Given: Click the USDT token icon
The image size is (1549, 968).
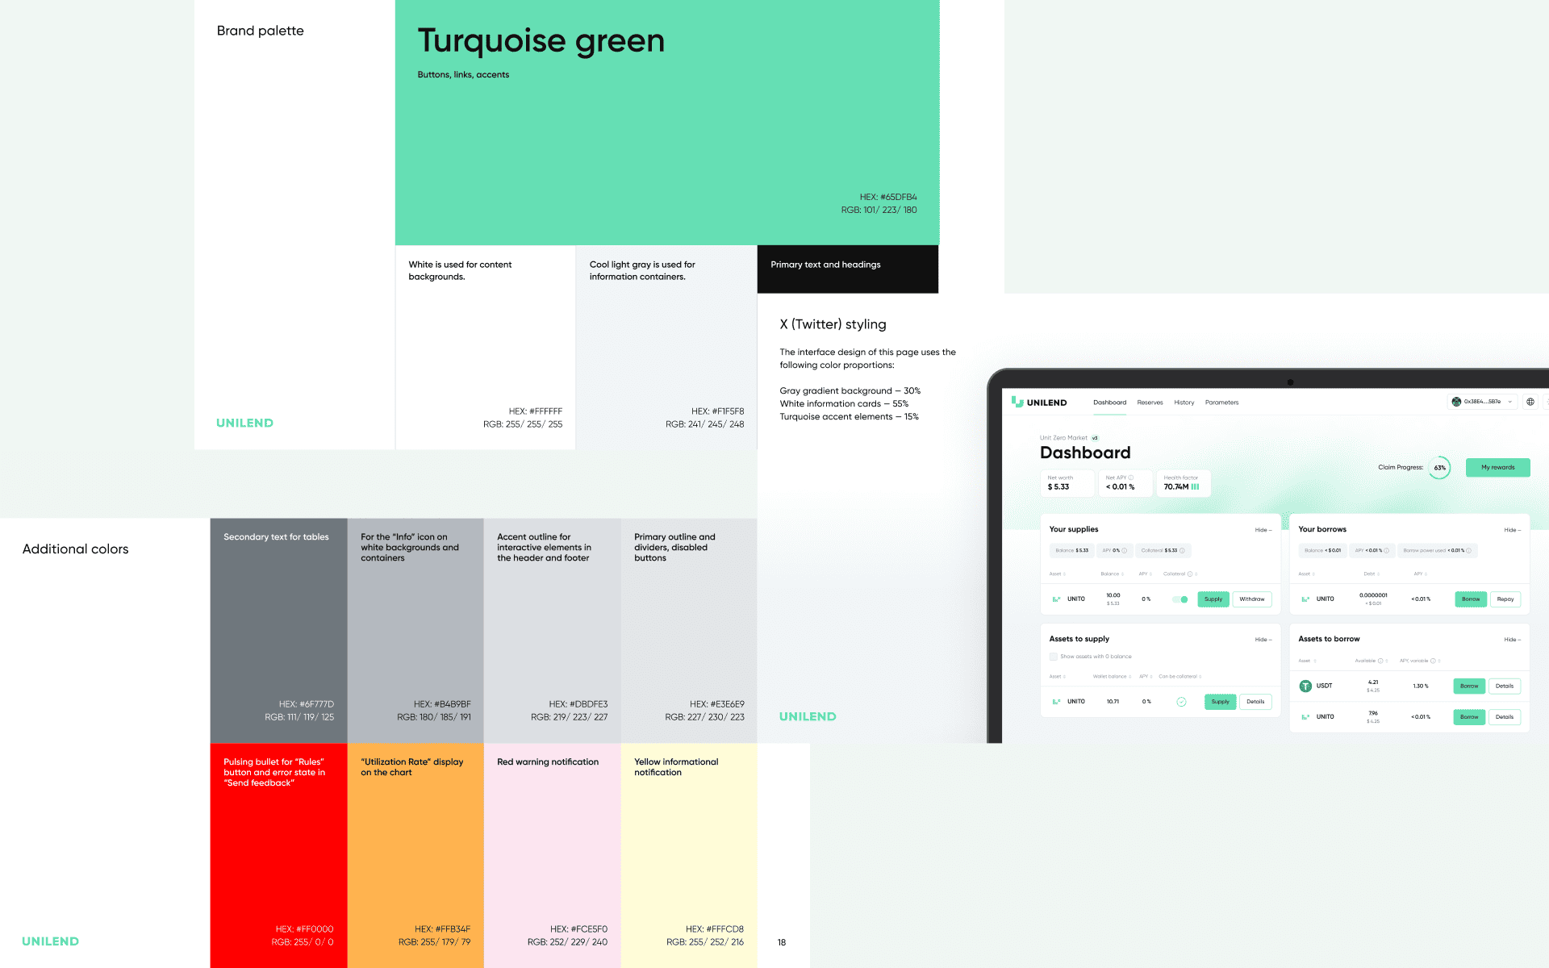Looking at the screenshot, I should [x=1305, y=686].
